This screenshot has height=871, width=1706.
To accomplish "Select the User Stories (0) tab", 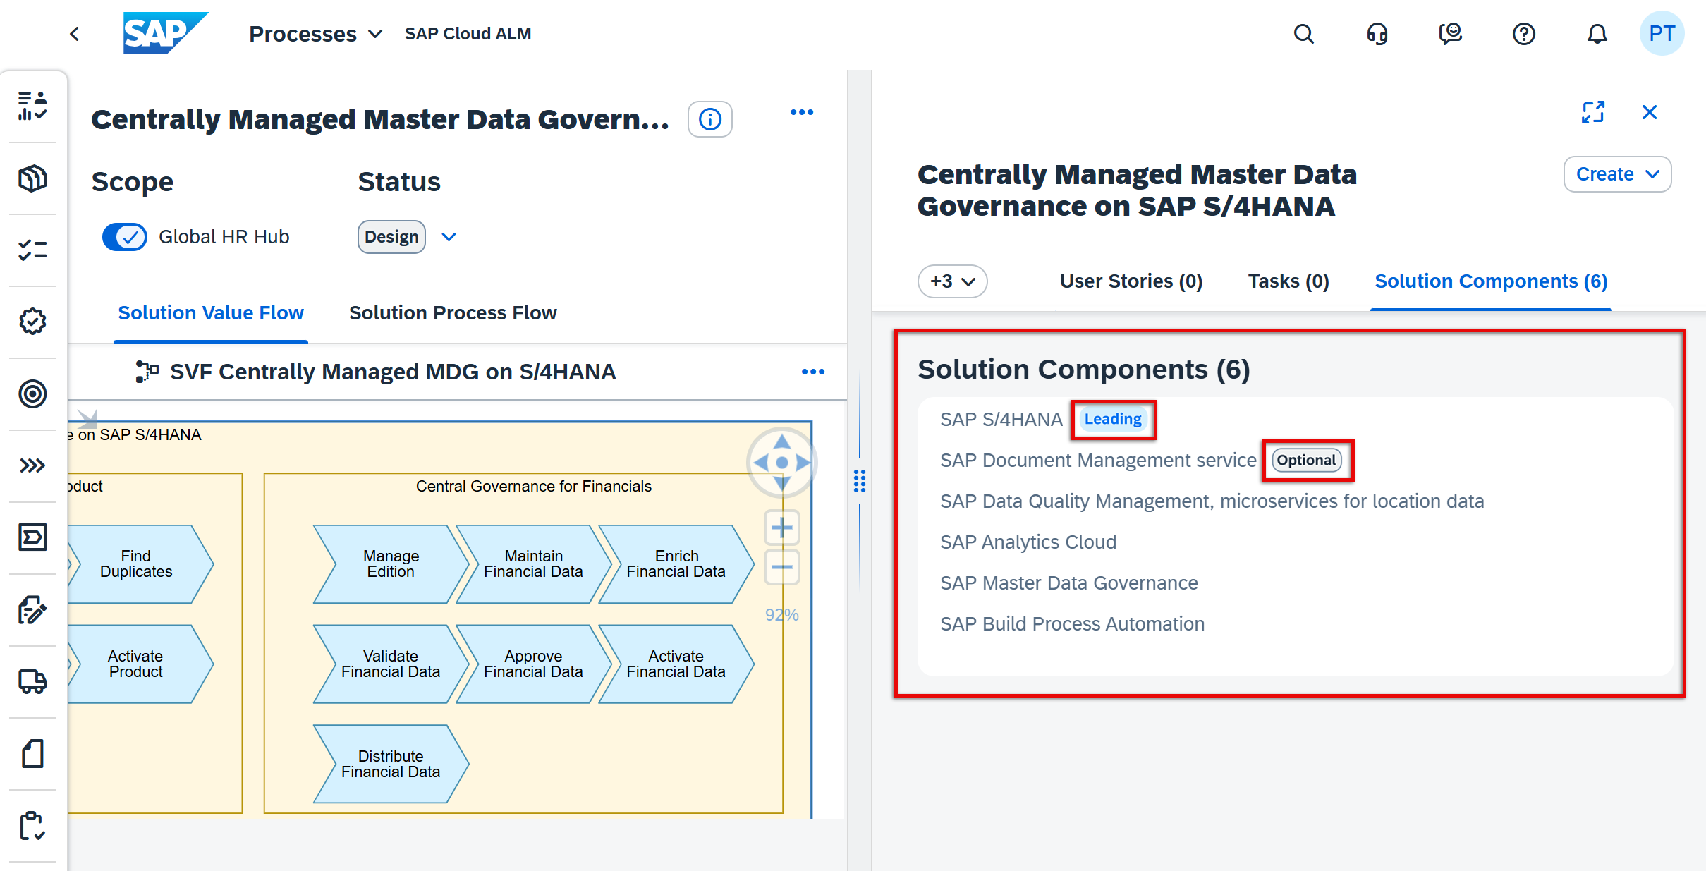I will click(1131, 281).
